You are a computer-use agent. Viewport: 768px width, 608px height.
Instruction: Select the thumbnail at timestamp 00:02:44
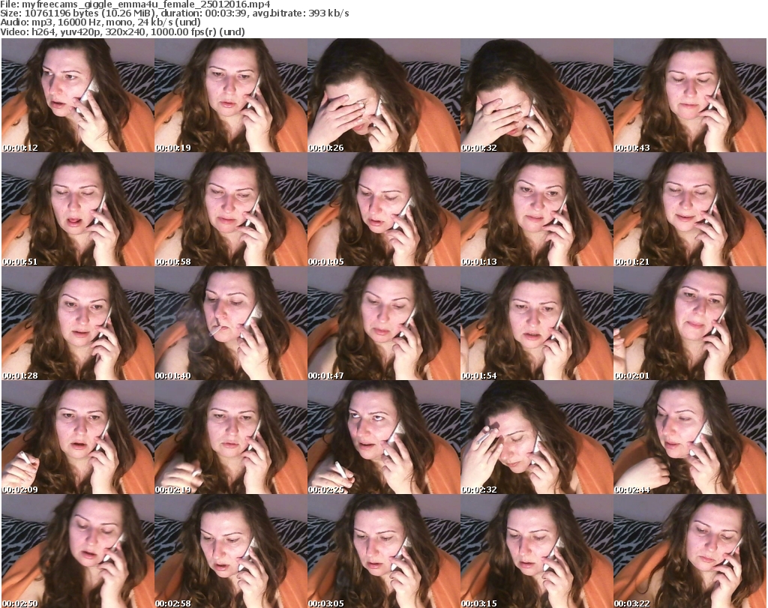click(x=689, y=437)
